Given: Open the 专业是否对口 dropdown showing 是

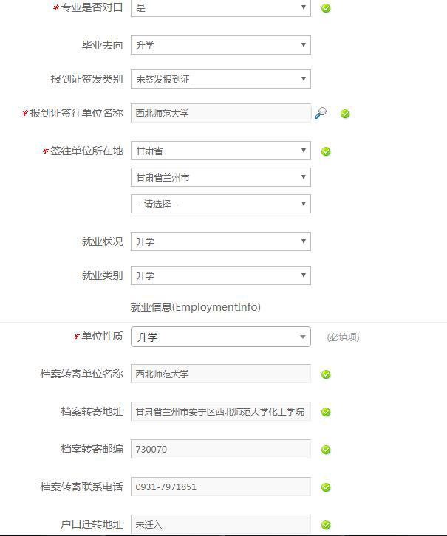Looking at the screenshot, I should 221,7.
